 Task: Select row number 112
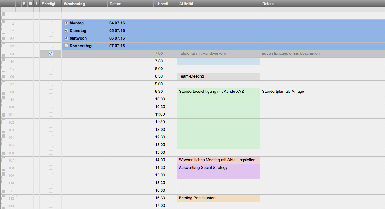[12, 198]
